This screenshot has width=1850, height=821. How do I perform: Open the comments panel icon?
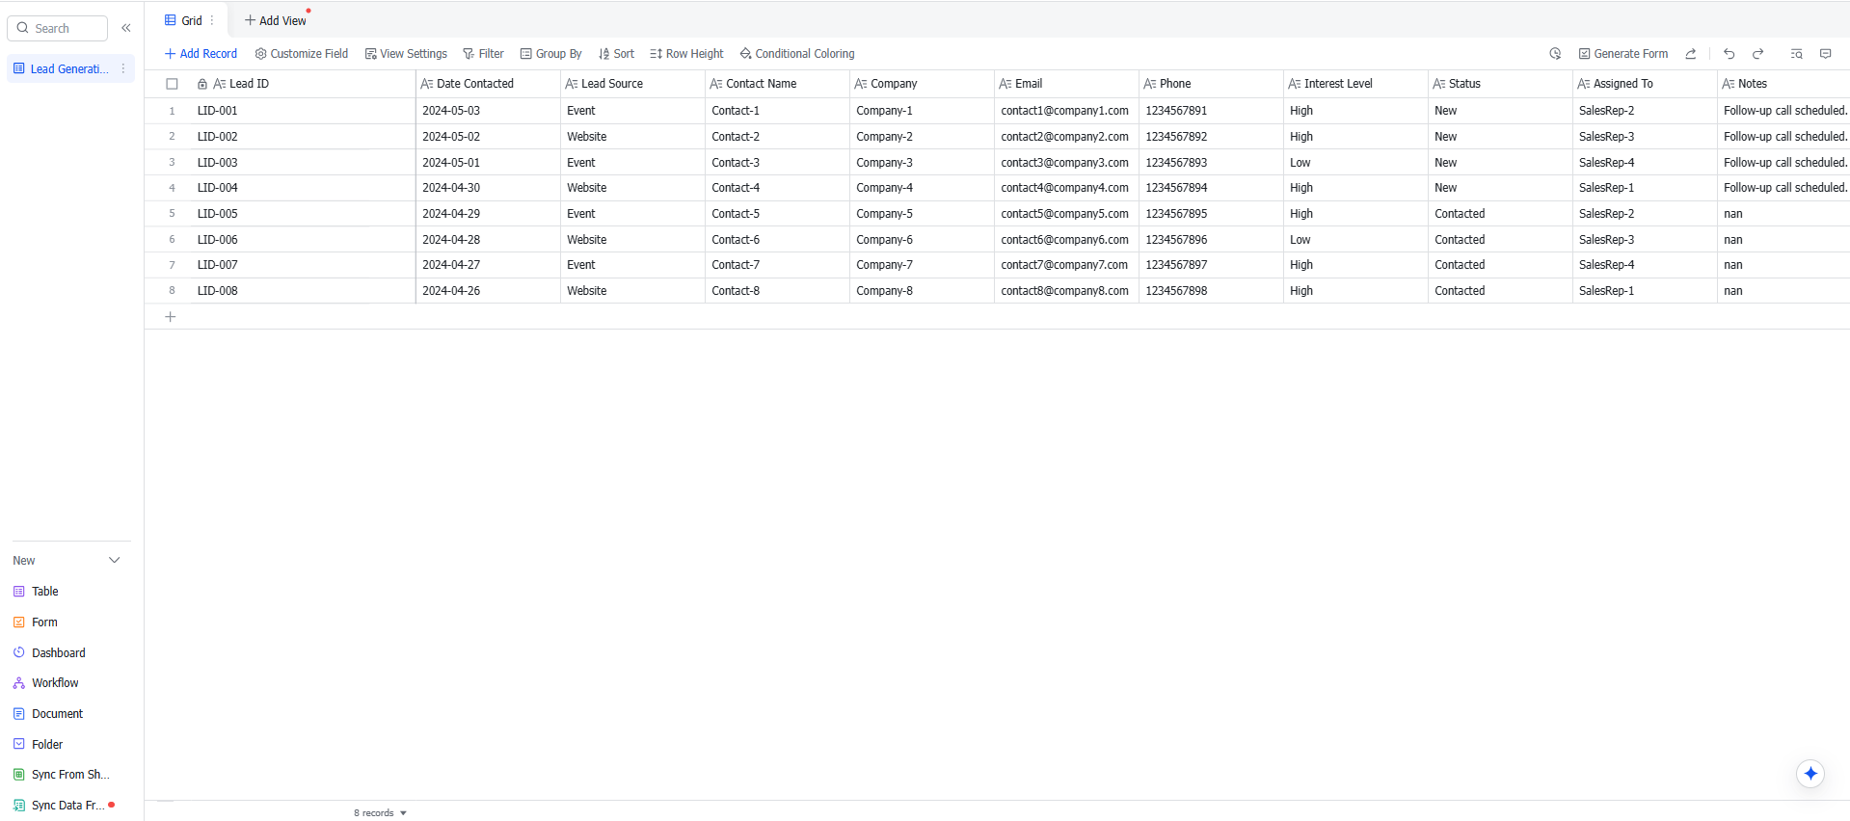pos(1826,54)
